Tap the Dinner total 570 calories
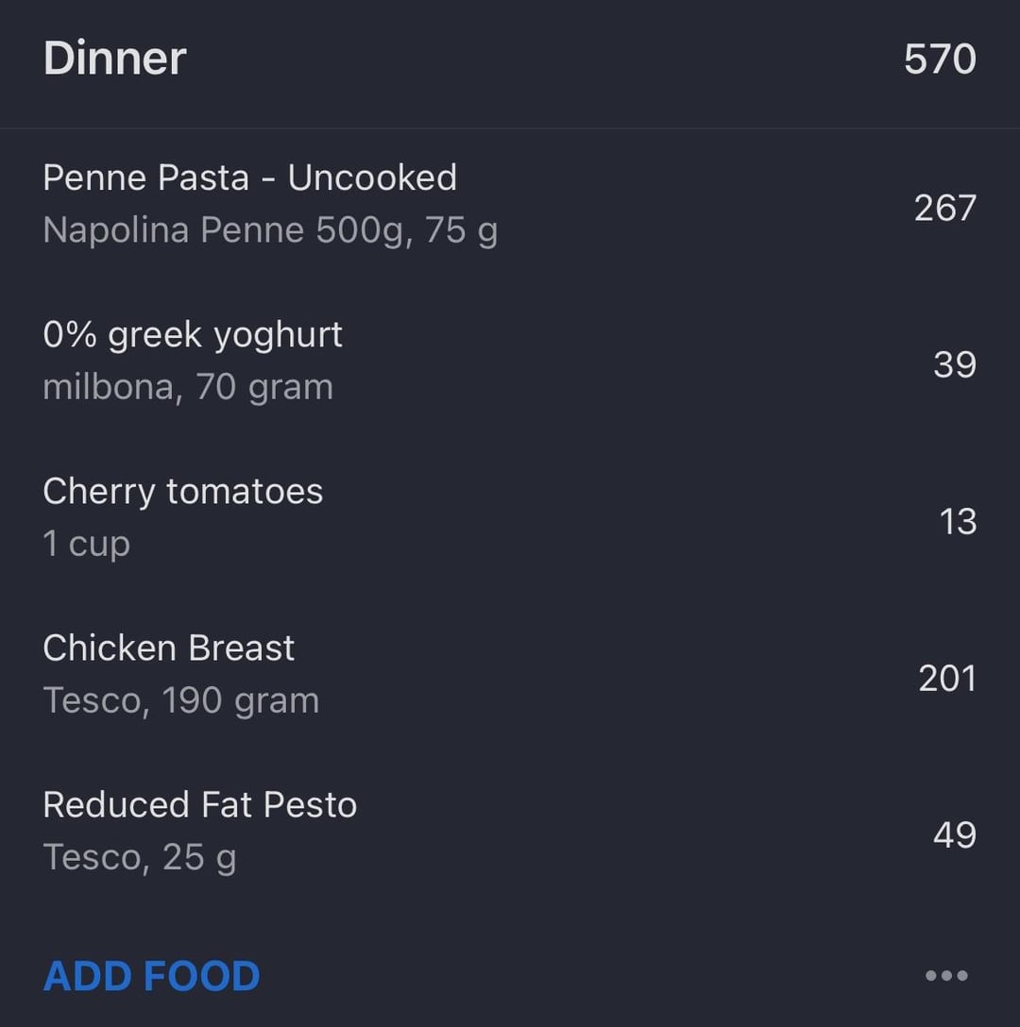Image resolution: width=1020 pixels, height=1027 pixels. pyautogui.click(x=940, y=59)
